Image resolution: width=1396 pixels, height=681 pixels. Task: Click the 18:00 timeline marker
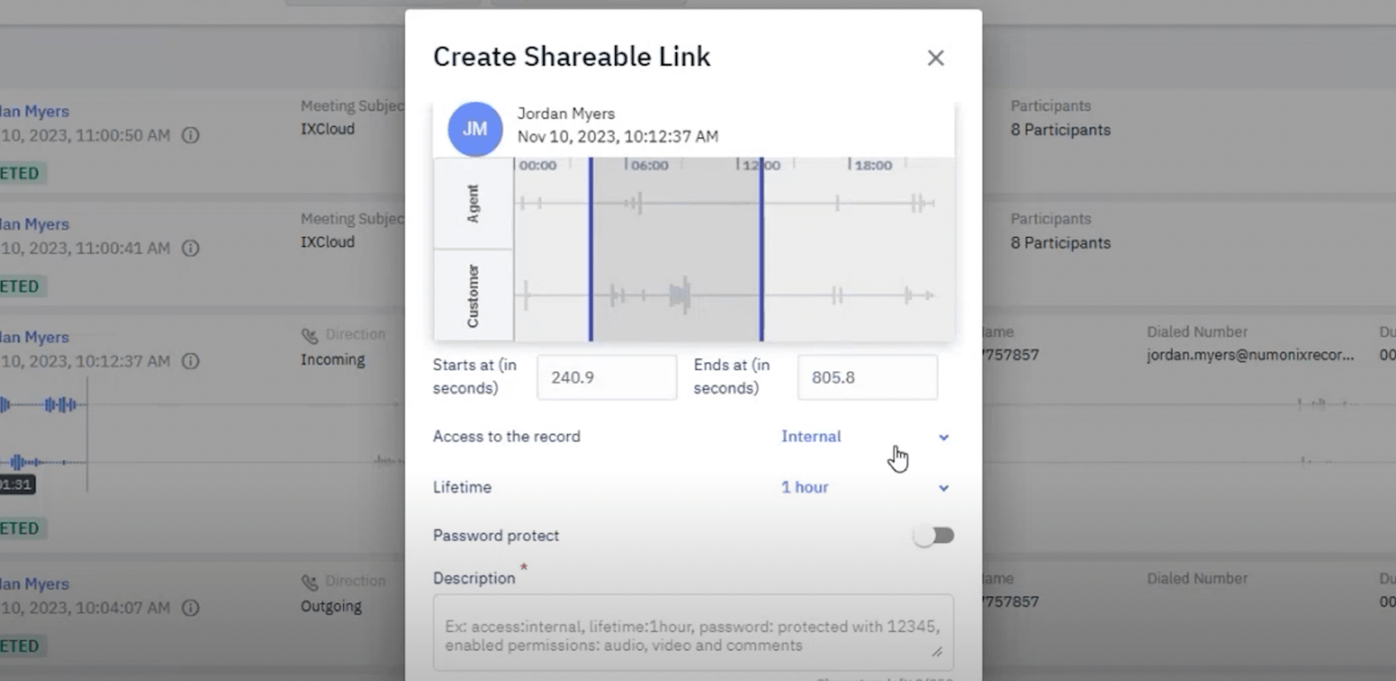coord(873,166)
